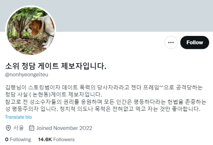Select the 서울 location text

coord(19,128)
